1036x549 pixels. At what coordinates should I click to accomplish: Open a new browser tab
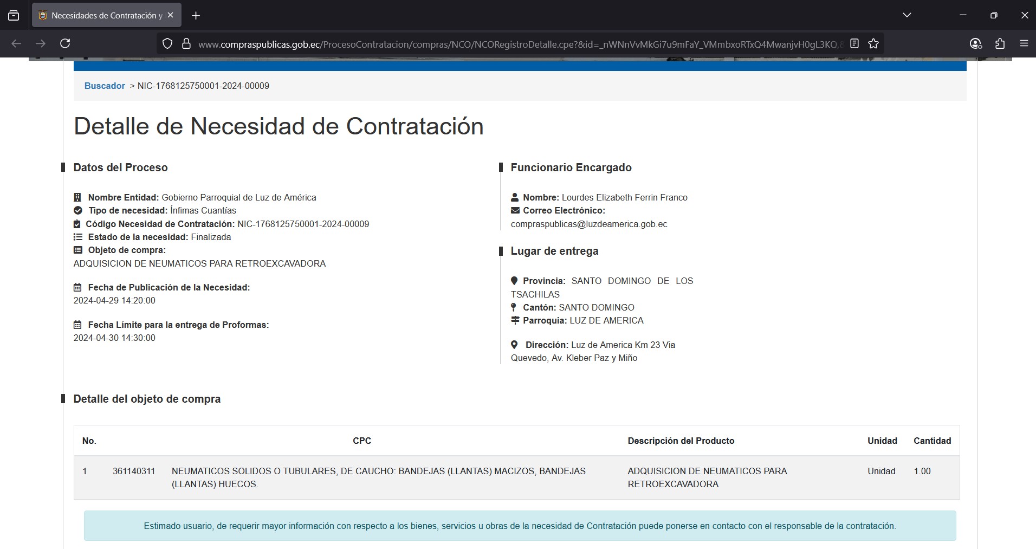tap(196, 16)
